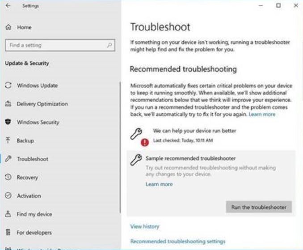
Task: Open the Recovery settings page
Action: coord(27,178)
